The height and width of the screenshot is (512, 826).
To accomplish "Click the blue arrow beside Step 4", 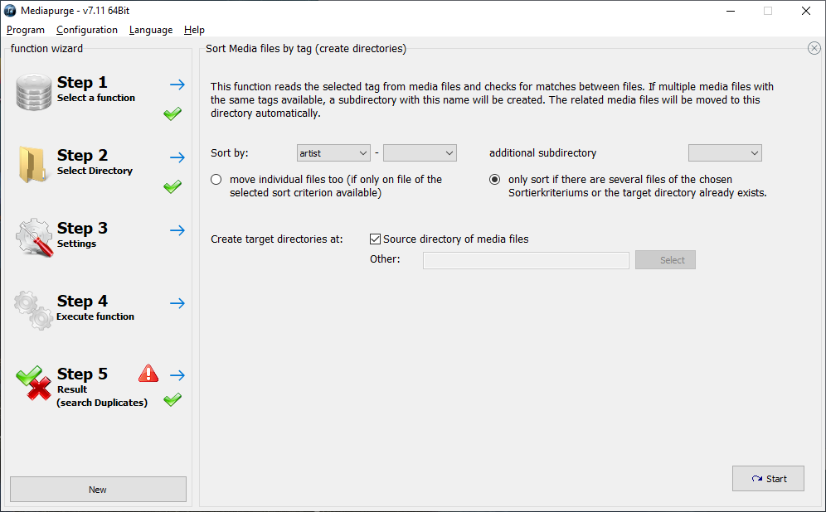I will [x=177, y=303].
